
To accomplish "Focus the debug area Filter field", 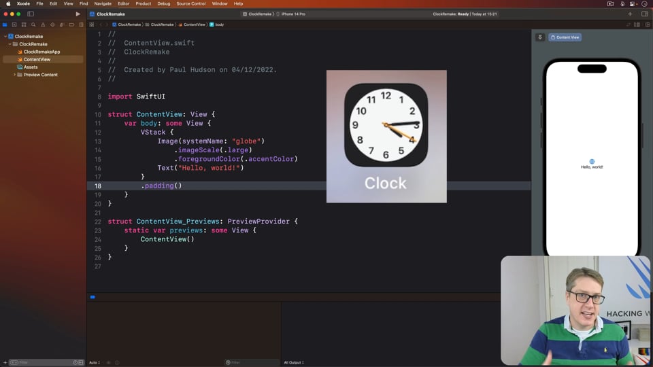I will (x=252, y=362).
